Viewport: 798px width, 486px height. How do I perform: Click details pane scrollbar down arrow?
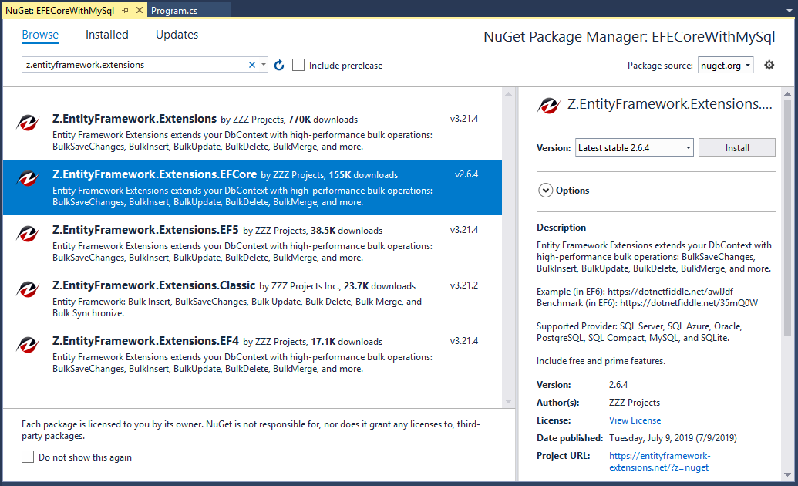coord(787,474)
